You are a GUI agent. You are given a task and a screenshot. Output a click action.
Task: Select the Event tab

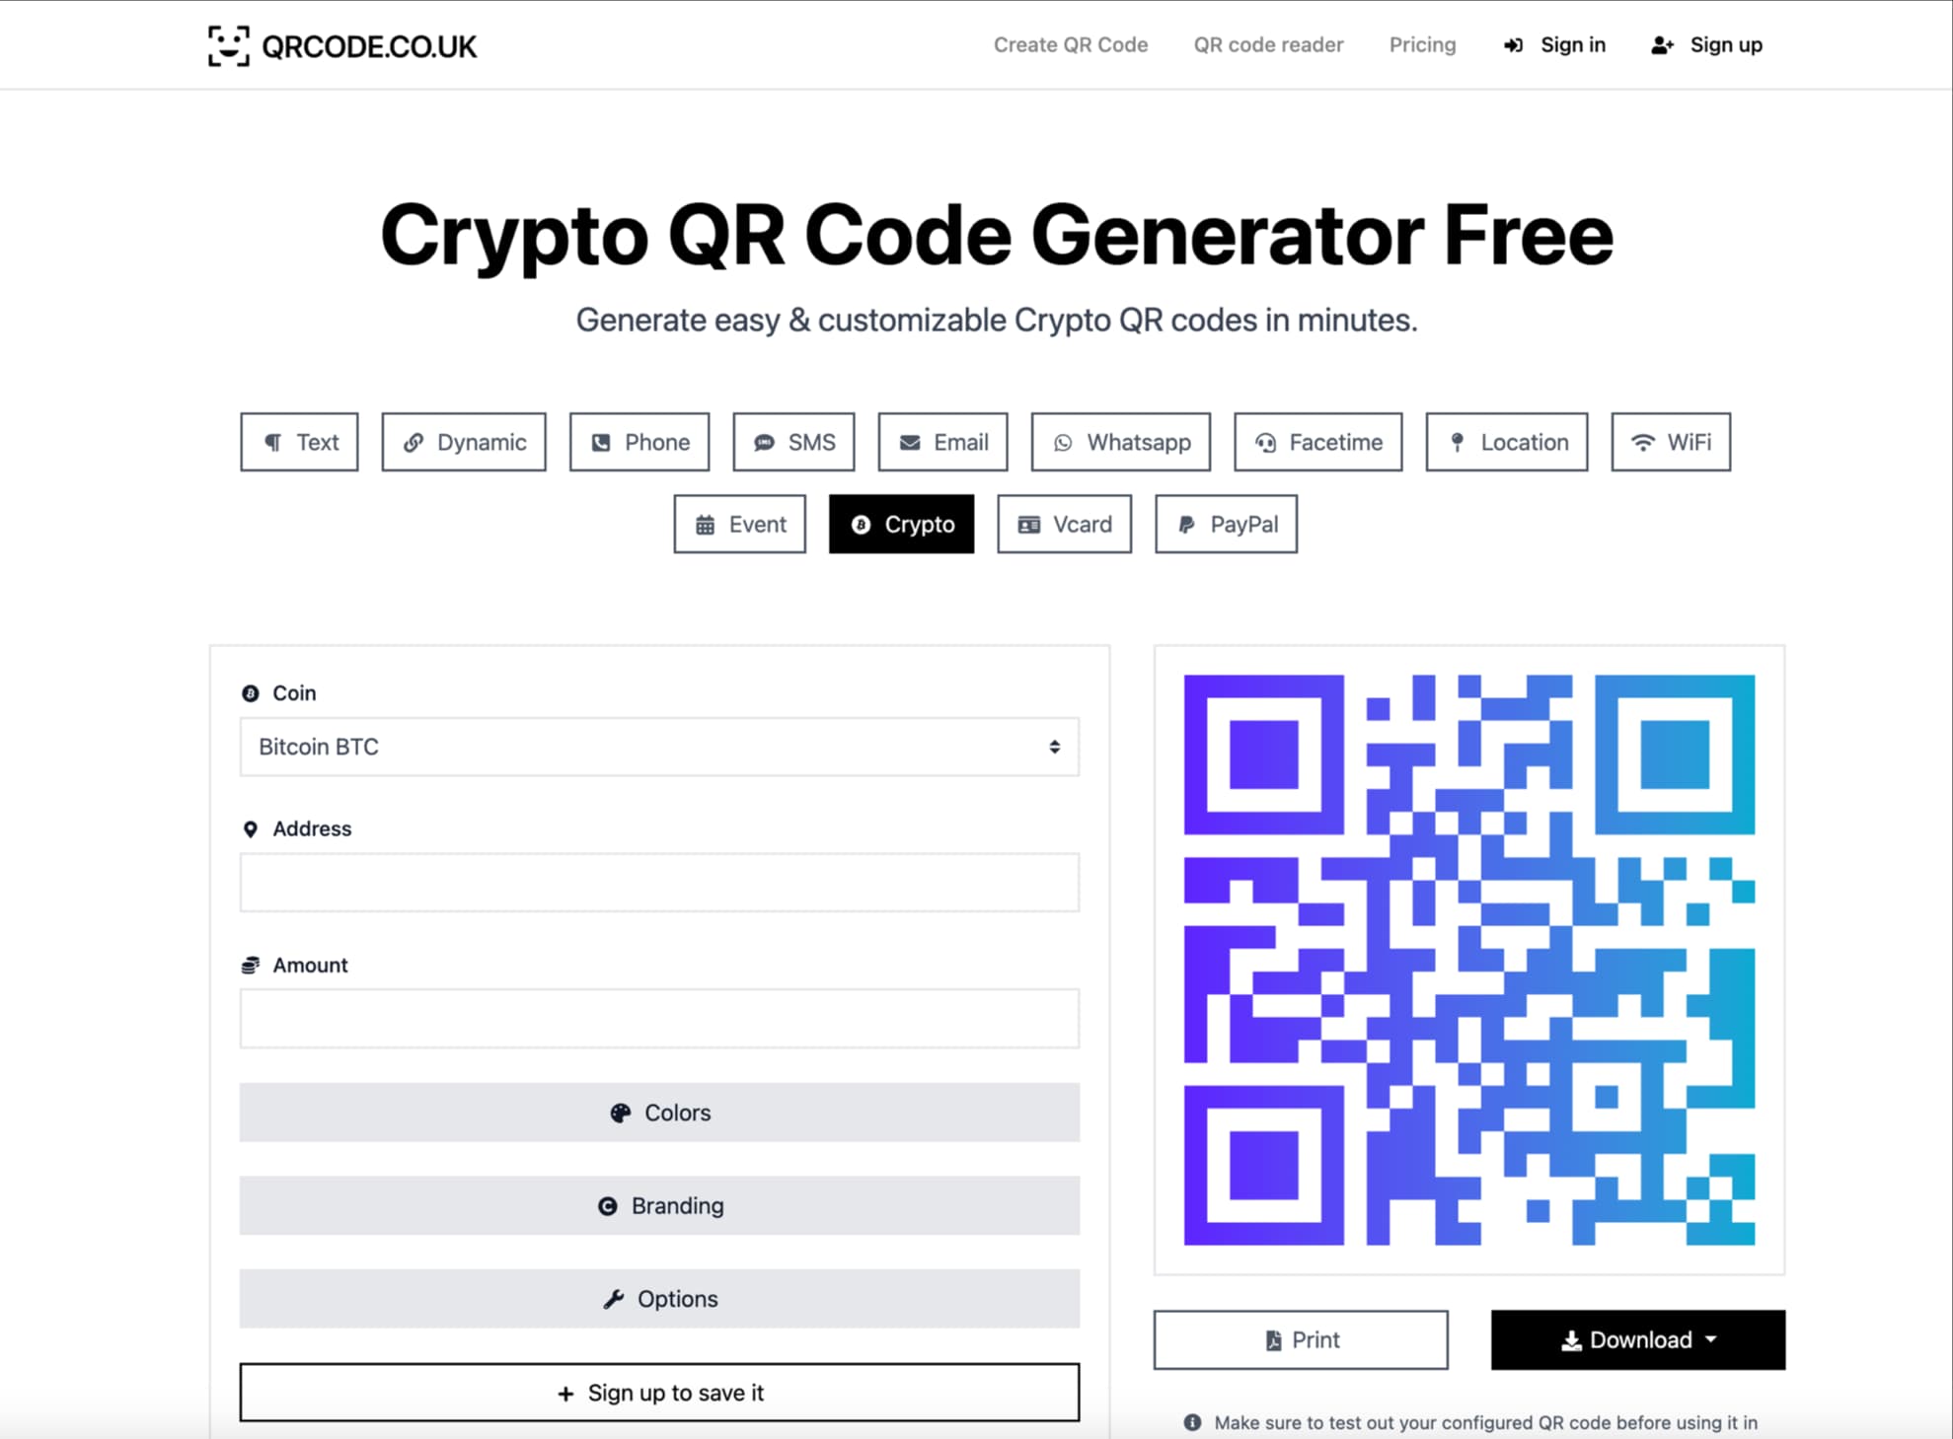[x=740, y=524]
